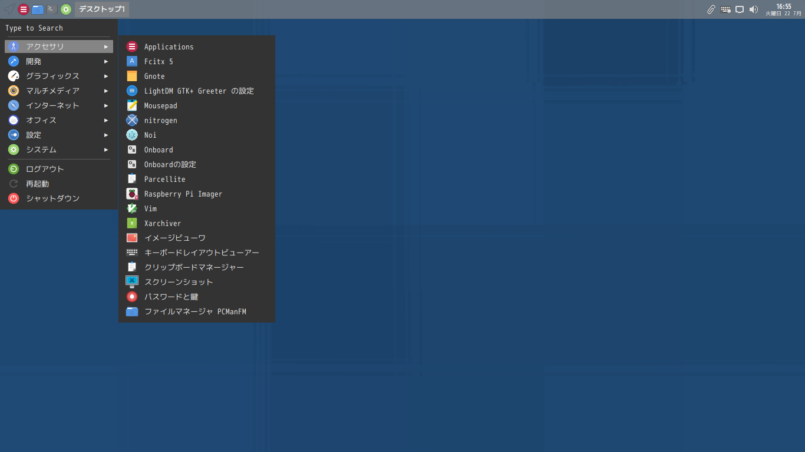The width and height of the screenshot is (805, 452).
Task: Launch ファイルマネージャ PCManFM folder icon
Action: pyautogui.click(x=132, y=311)
